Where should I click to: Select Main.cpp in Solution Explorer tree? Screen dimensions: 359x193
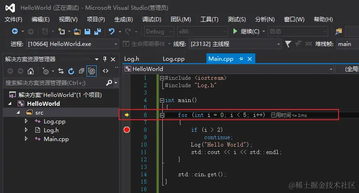tap(56, 139)
